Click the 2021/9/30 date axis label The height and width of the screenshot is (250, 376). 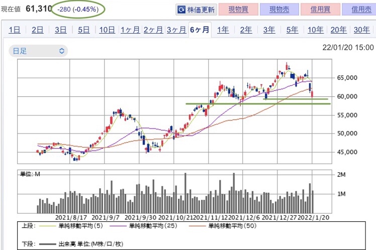click(140, 218)
